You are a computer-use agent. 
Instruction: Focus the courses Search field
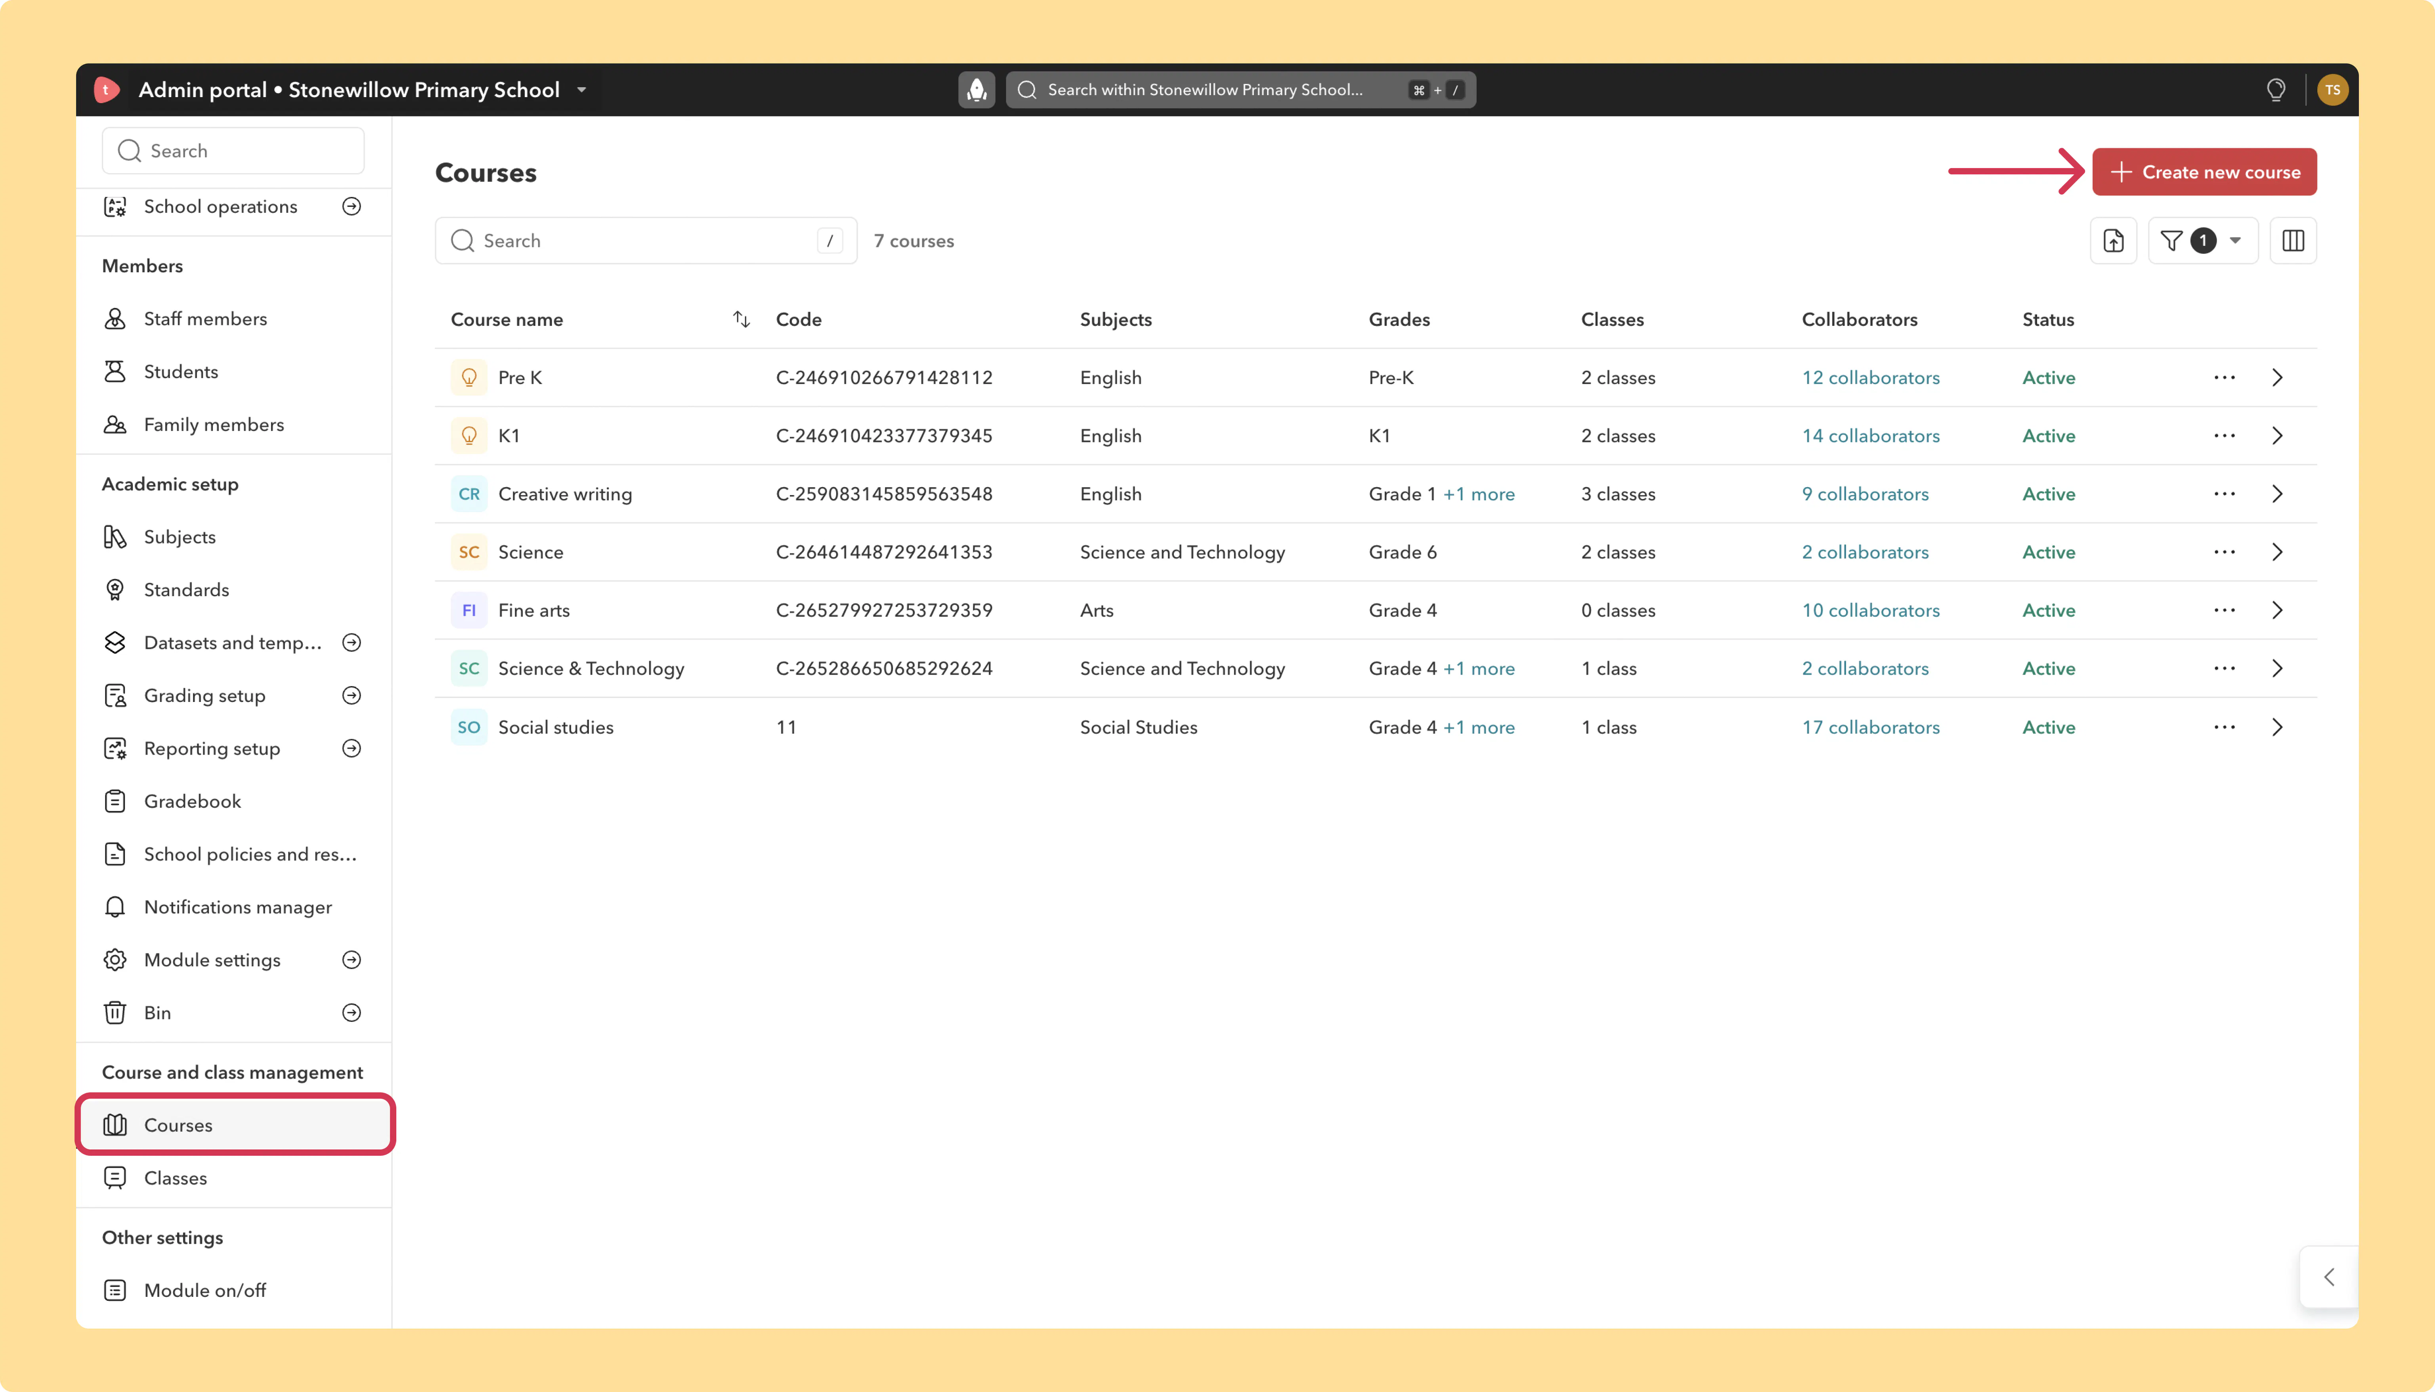[x=646, y=241]
